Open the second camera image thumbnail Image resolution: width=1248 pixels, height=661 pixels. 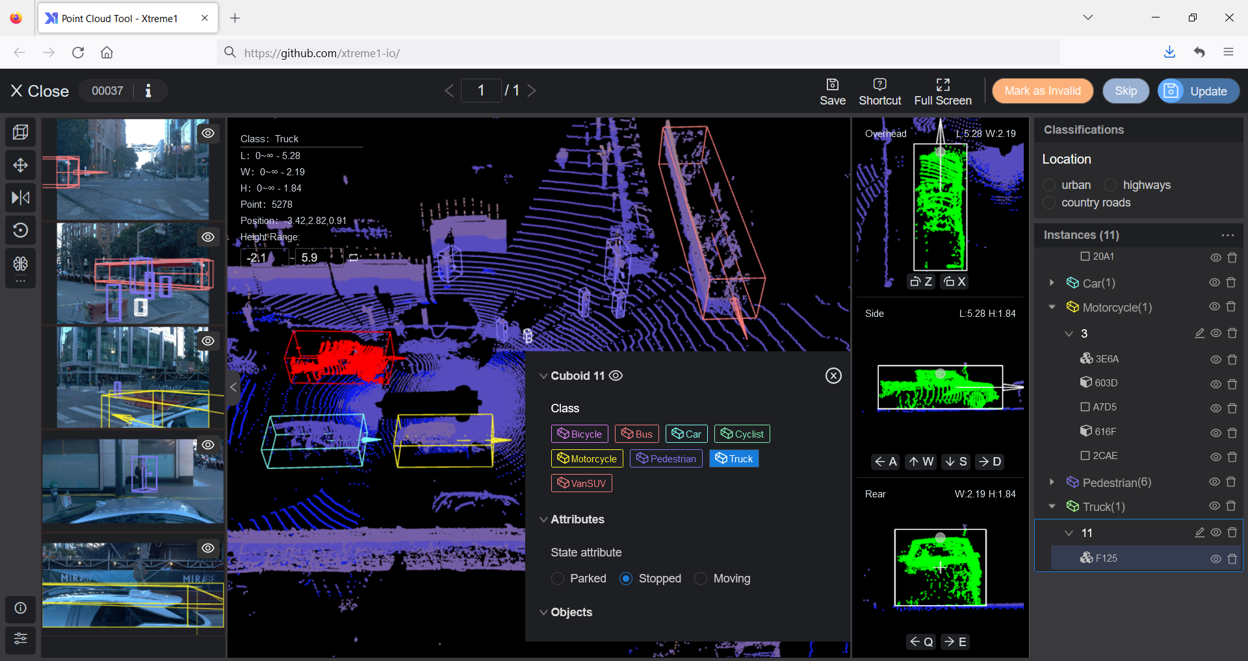tap(133, 273)
